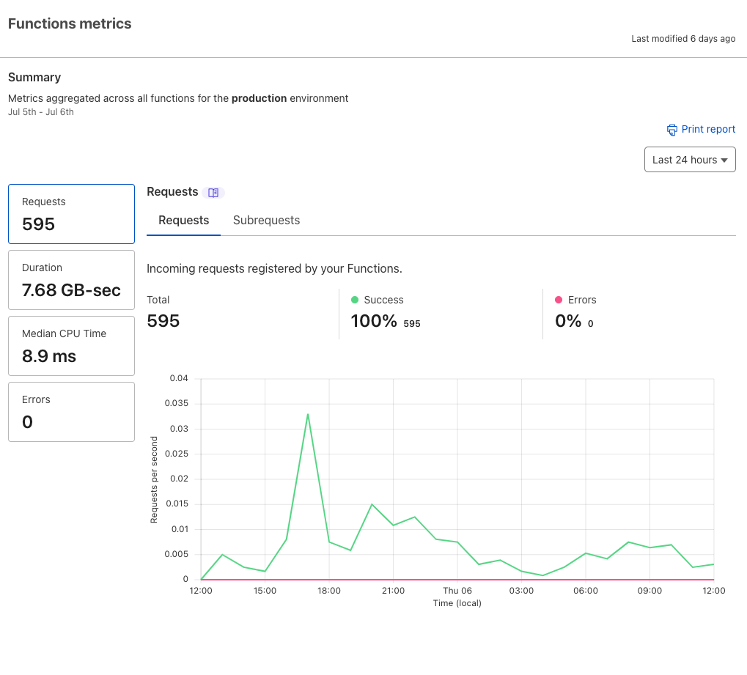Select the Requests 595 metric card
Image resolution: width=747 pixels, height=675 pixels.
(71, 214)
